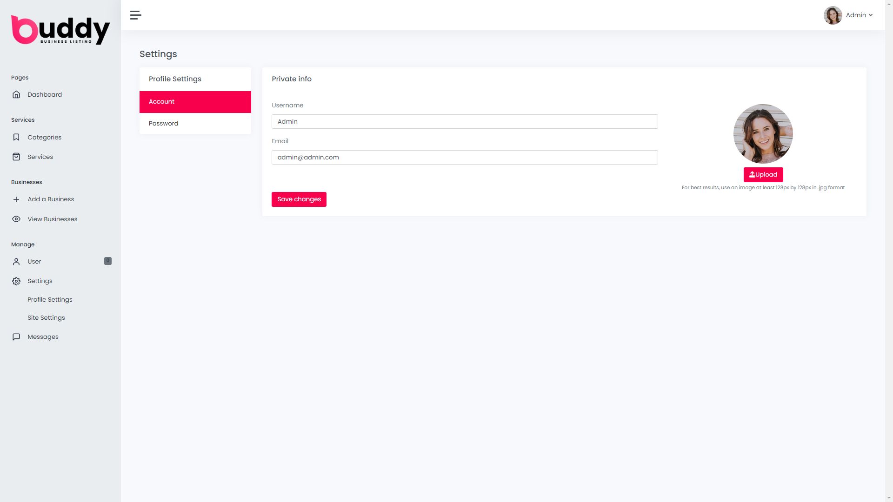This screenshot has height=502, width=893.
Task: Click into the Username input field
Action: (x=464, y=122)
